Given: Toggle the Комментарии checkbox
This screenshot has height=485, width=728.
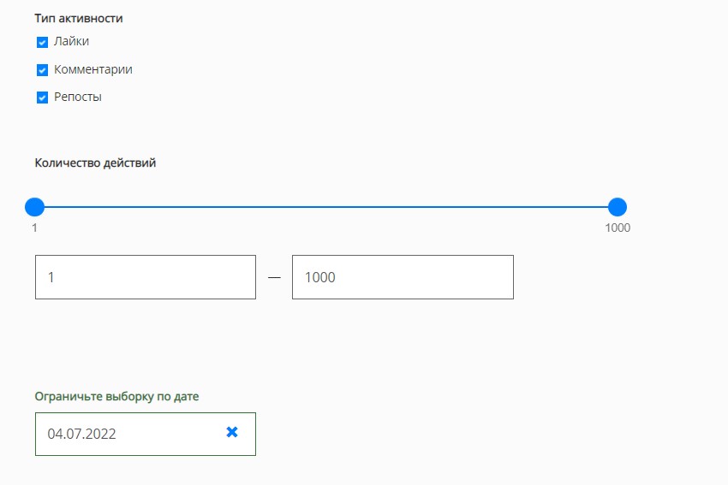Looking at the screenshot, I should tap(42, 70).
